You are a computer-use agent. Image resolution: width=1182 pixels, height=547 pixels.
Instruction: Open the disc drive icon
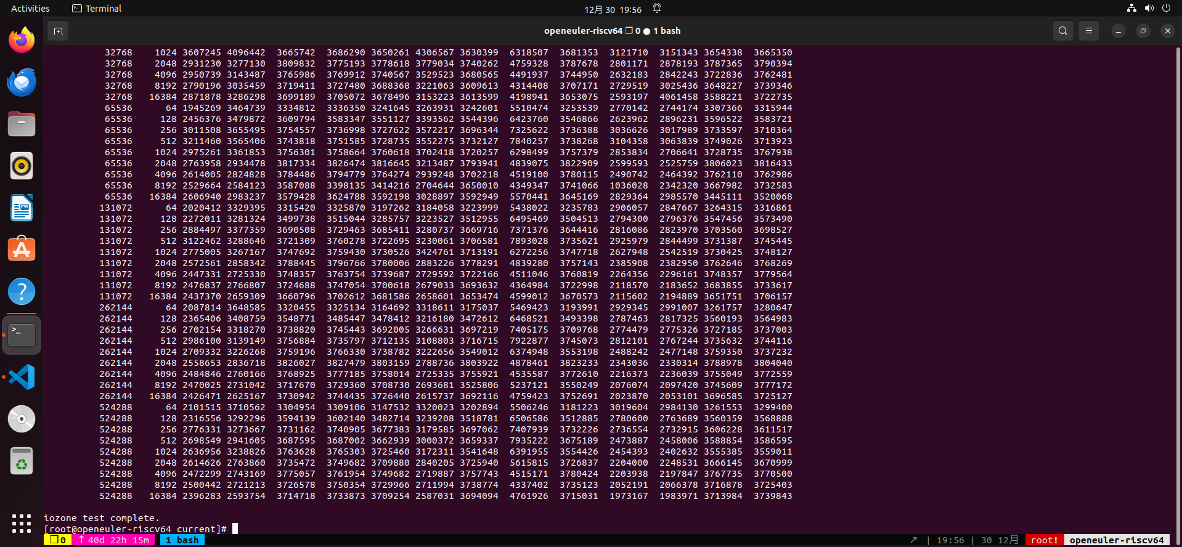click(x=22, y=419)
